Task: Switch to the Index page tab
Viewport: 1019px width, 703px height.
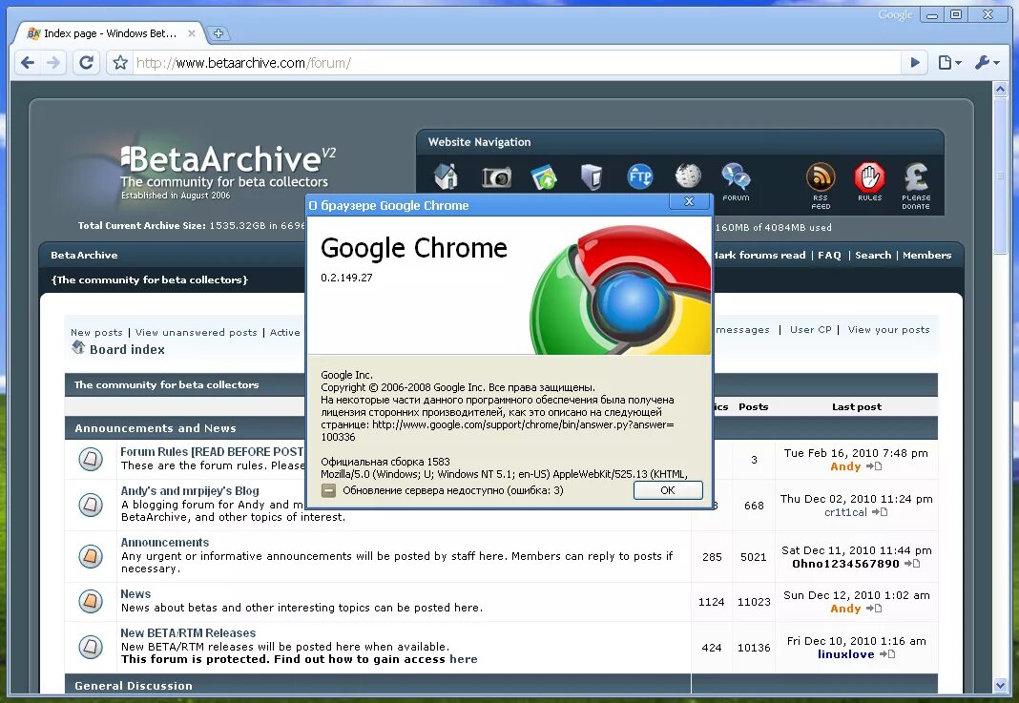Action: [111, 33]
